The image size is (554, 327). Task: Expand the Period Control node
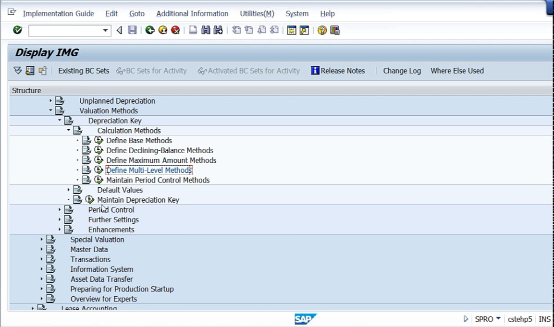pyautogui.click(x=60, y=209)
